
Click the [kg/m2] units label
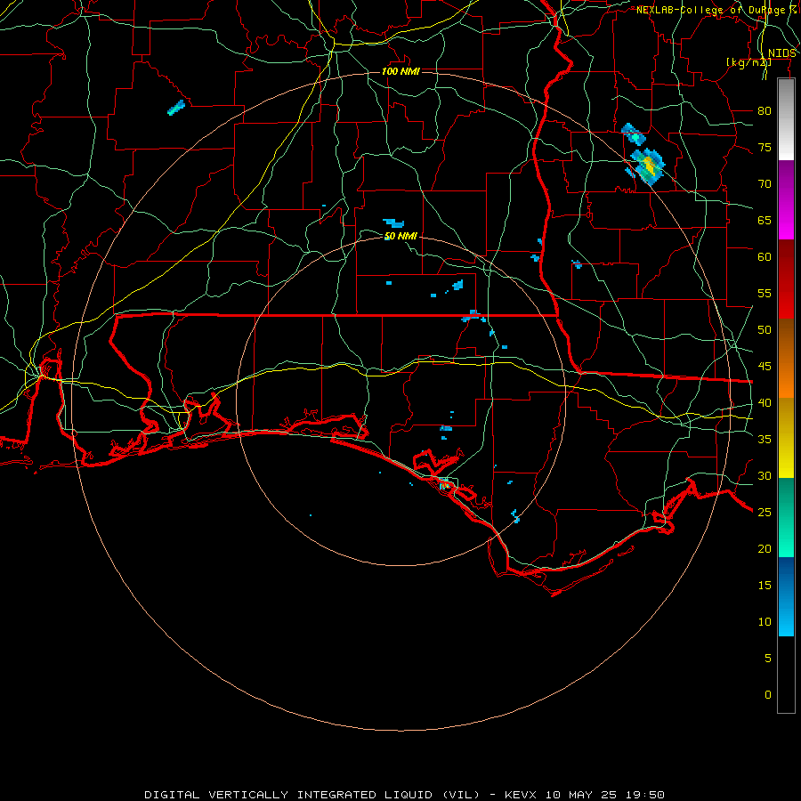pyautogui.click(x=748, y=62)
